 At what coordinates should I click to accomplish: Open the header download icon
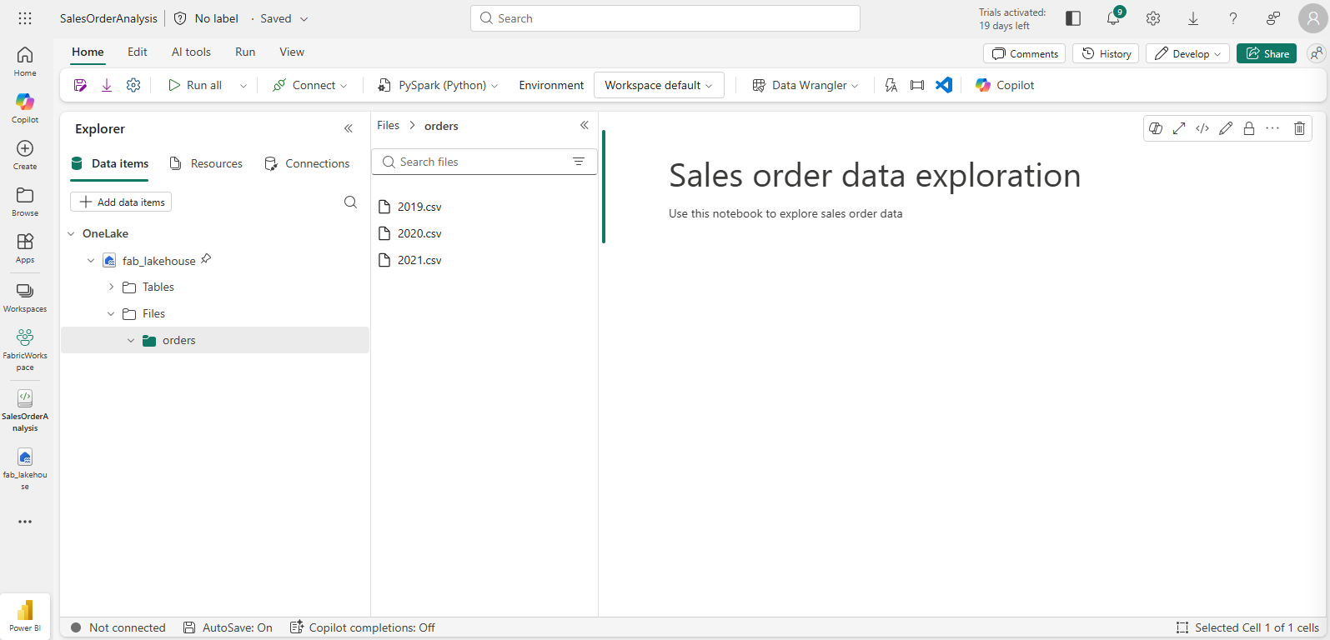pyautogui.click(x=1193, y=18)
